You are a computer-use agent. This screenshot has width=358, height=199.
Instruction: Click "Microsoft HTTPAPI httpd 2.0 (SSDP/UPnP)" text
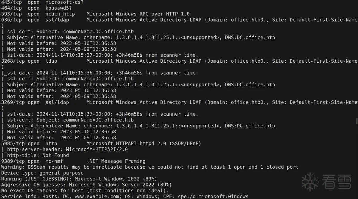[143, 144]
